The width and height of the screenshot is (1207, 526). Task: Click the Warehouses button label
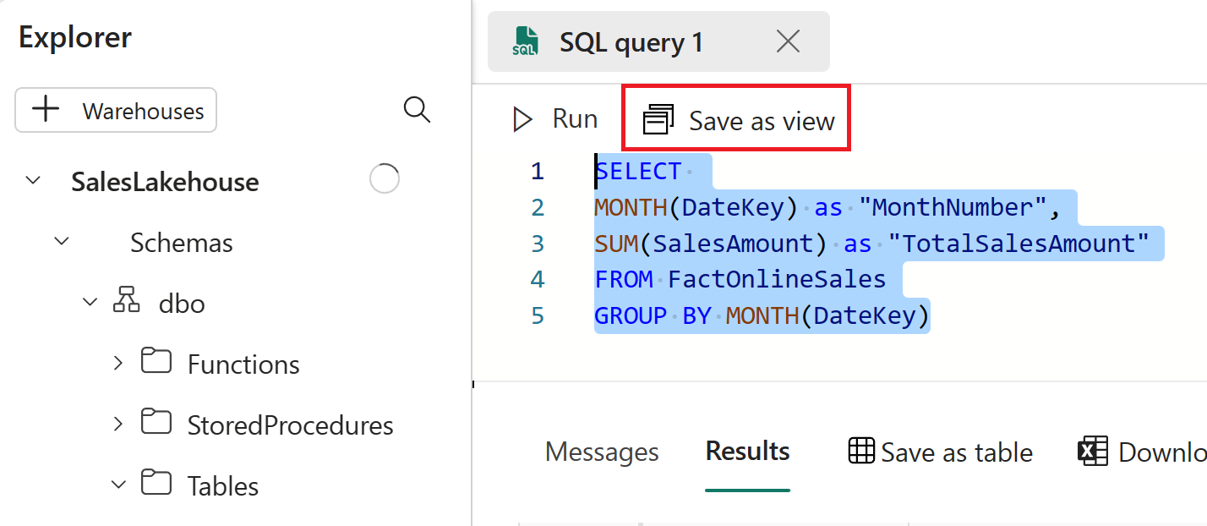pyautogui.click(x=144, y=111)
